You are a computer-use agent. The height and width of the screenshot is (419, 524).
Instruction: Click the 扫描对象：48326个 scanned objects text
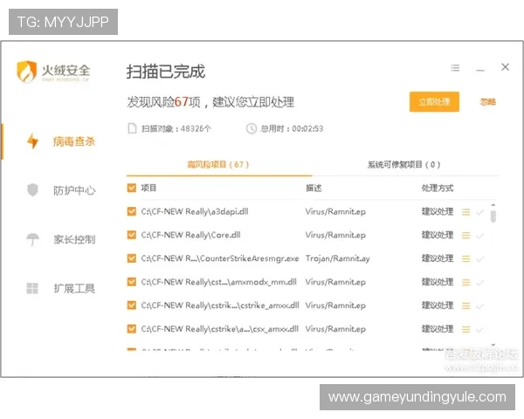(176, 128)
